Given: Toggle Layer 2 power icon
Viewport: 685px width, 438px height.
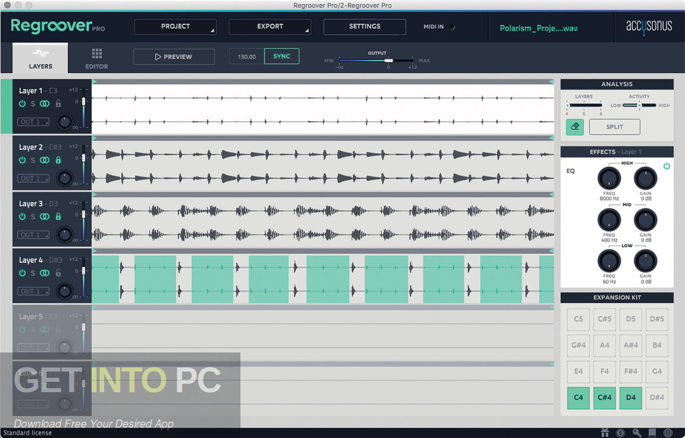Looking at the screenshot, I should [x=23, y=160].
